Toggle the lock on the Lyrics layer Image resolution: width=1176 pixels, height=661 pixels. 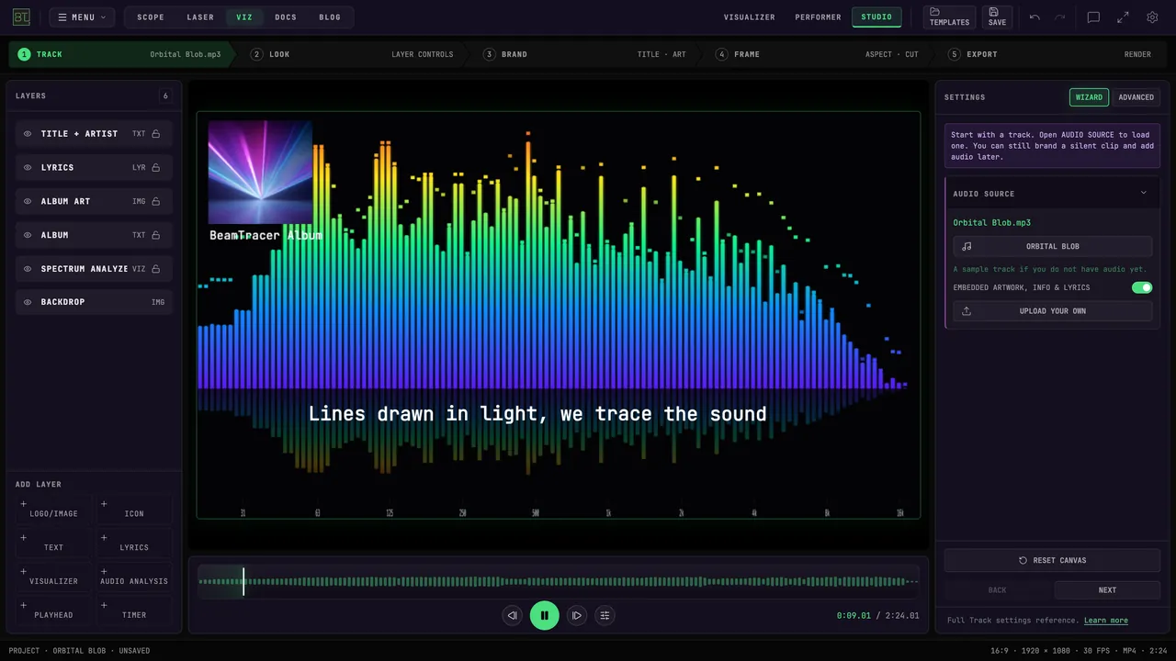coord(156,168)
